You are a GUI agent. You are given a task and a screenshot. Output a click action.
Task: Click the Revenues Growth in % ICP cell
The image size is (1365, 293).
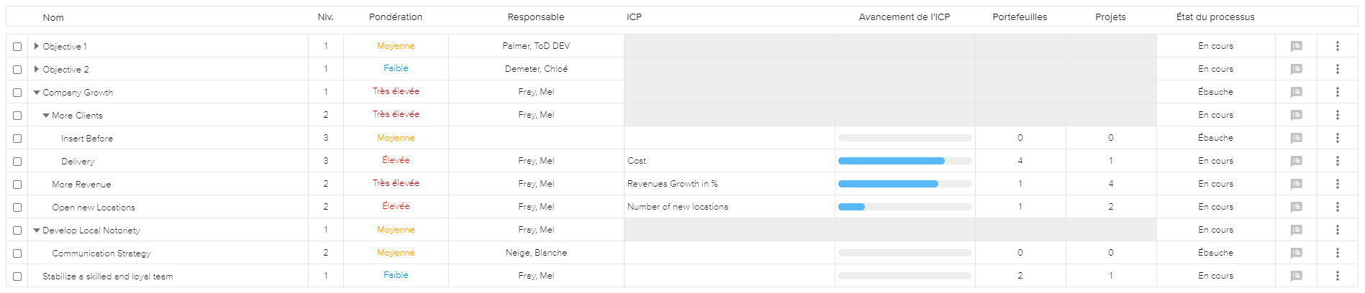pos(672,184)
